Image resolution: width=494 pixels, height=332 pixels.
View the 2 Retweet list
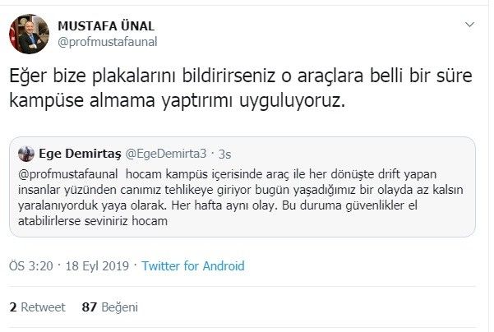[37, 307]
